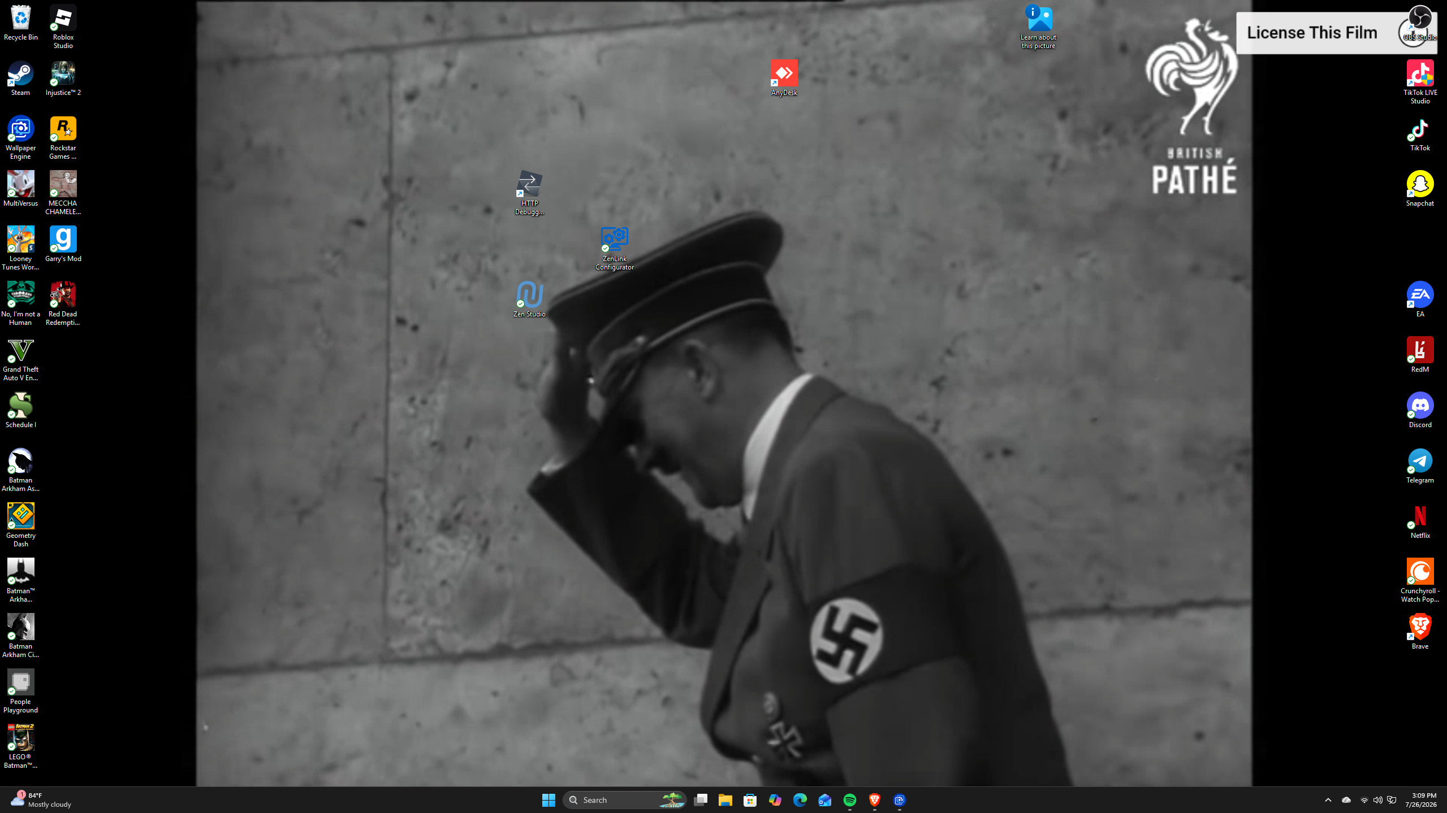The width and height of the screenshot is (1447, 813).
Task: Select the Roblox Studio desktop icon
Action: click(63, 27)
